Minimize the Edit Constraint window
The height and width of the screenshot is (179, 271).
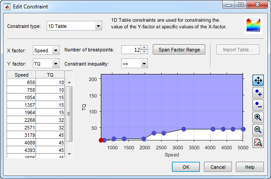[x=229, y=5]
